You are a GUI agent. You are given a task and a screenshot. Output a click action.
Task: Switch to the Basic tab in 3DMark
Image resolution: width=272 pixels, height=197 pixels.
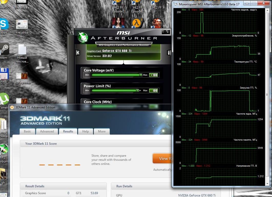coord(27,131)
